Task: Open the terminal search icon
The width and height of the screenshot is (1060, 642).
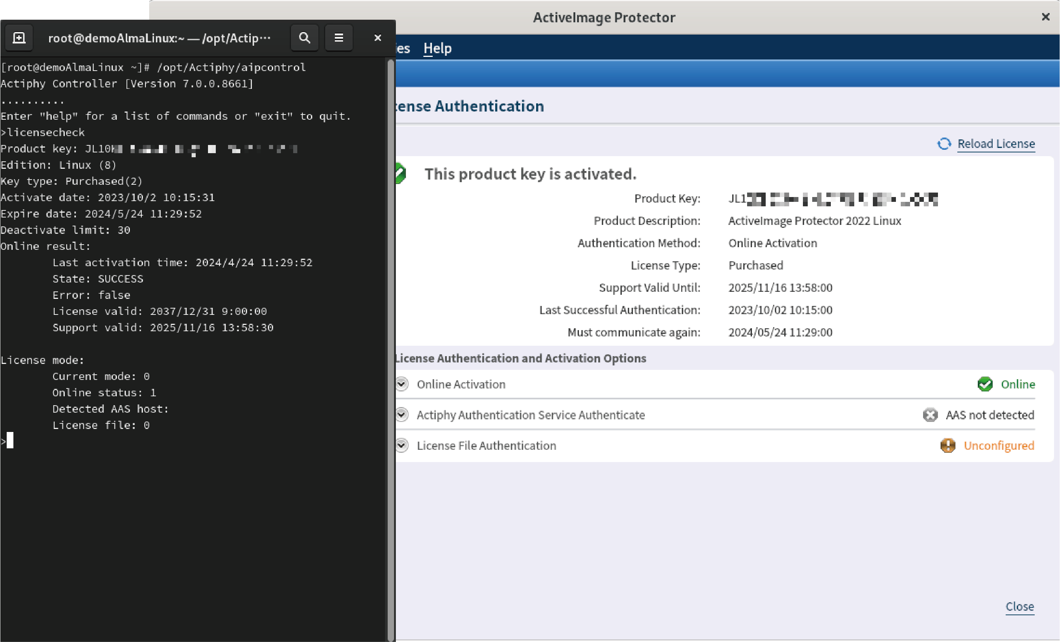Action: point(304,38)
